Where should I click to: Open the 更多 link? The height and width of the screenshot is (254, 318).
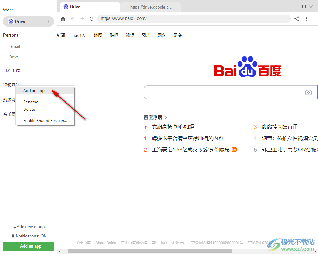pyautogui.click(x=177, y=35)
